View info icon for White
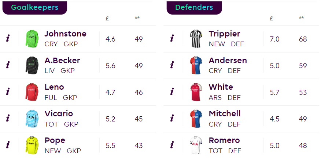 pos(172,92)
